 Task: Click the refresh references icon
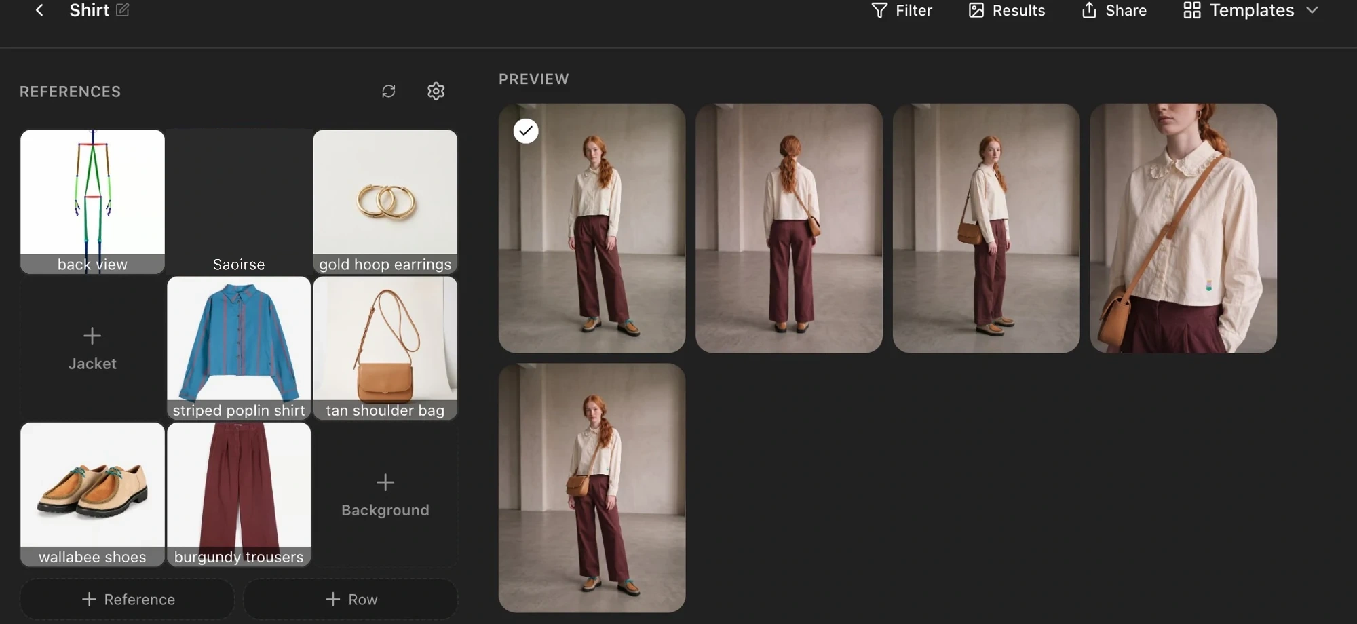pos(389,91)
